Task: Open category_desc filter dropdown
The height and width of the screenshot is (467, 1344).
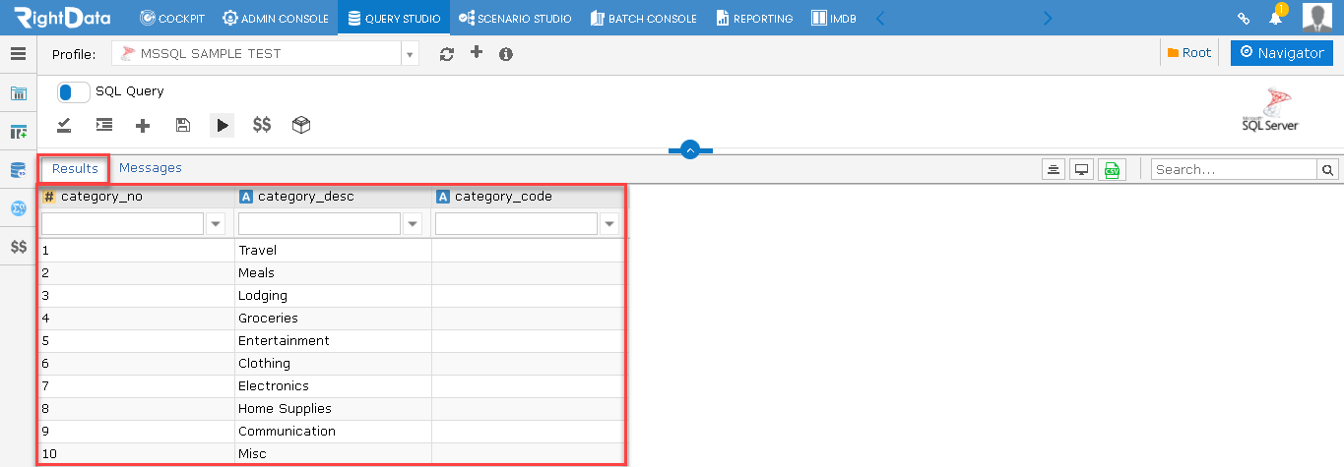Action: coord(414,224)
